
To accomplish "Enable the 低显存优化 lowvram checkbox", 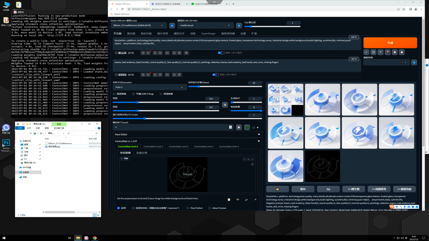I will pyautogui.click(x=133, y=208).
